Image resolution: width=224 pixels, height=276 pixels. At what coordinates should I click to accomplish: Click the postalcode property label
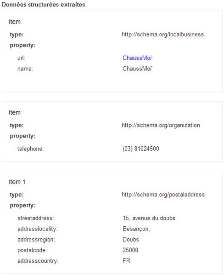(x=32, y=250)
